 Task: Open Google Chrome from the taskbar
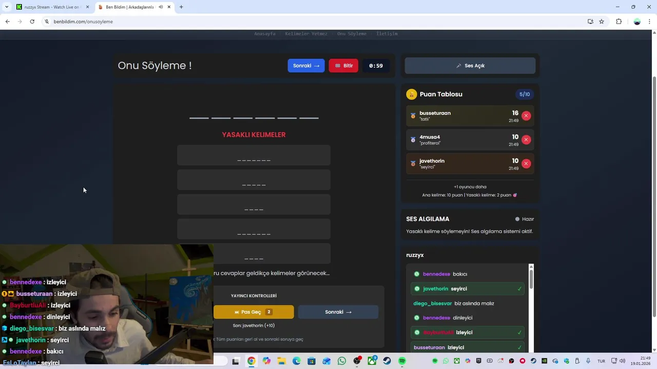251,361
